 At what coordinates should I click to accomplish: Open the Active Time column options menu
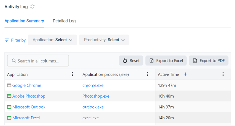[x=223, y=74]
